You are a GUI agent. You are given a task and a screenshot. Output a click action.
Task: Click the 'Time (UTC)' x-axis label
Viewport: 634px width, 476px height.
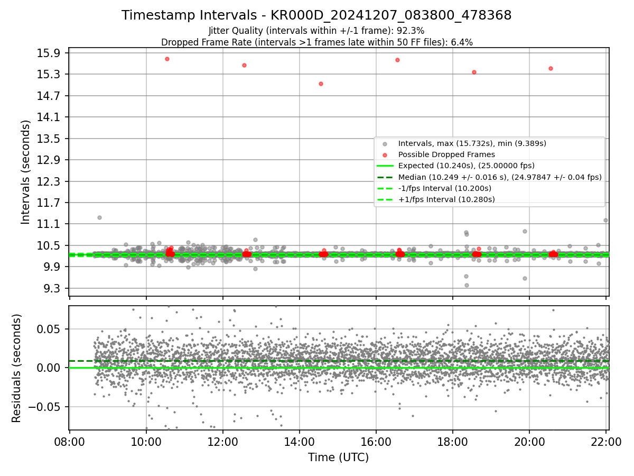pyautogui.click(x=339, y=457)
